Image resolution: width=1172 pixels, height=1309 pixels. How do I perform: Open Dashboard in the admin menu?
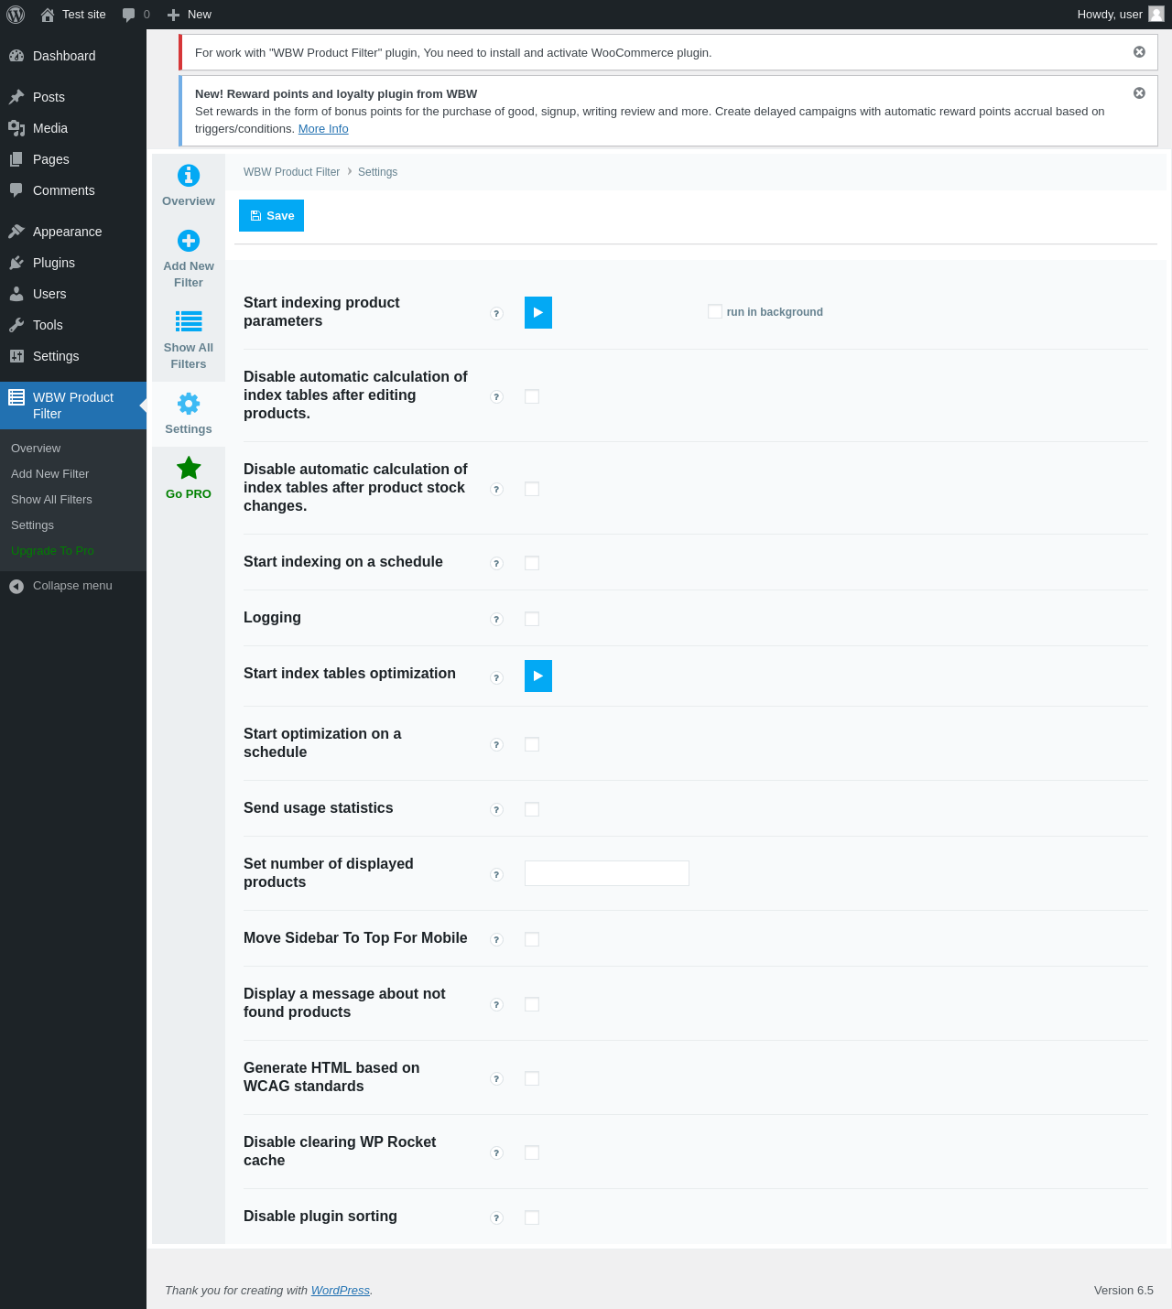[73, 56]
